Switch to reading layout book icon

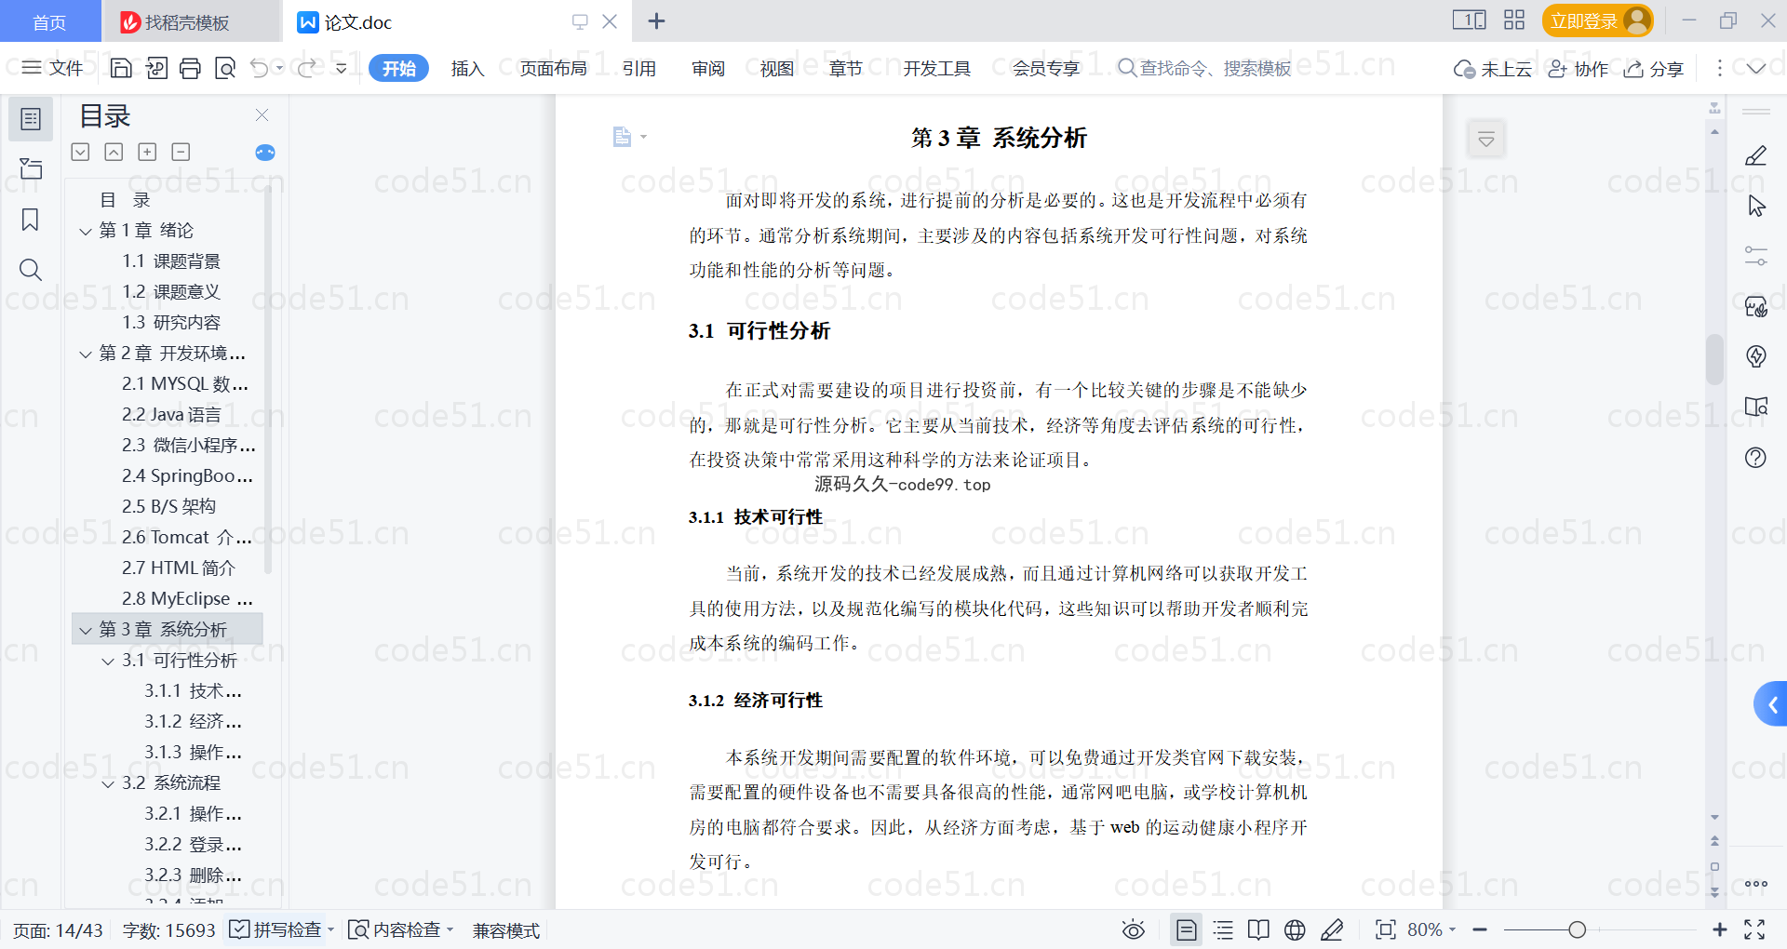tap(1258, 929)
